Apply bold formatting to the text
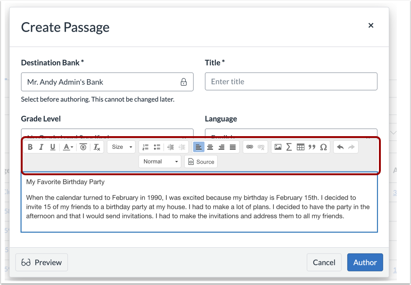This screenshot has height=285, width=411. pyautogui.click(x=30, y=147)
